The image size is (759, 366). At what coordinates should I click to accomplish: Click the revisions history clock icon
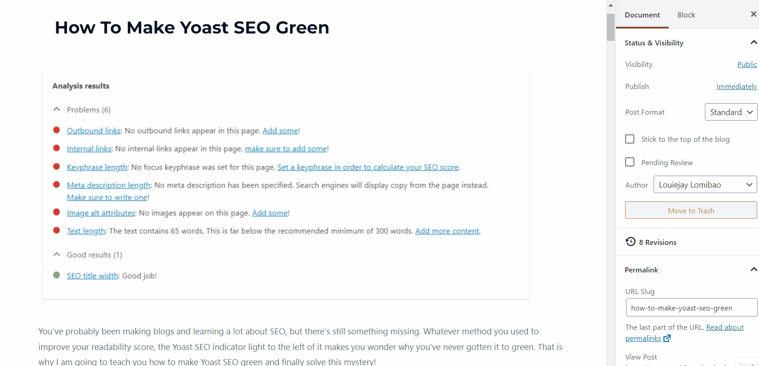point(631,242)
